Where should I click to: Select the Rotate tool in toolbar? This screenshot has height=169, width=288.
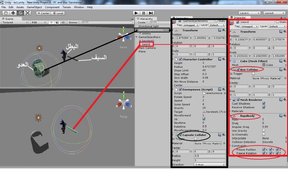(x=20, y=13)
